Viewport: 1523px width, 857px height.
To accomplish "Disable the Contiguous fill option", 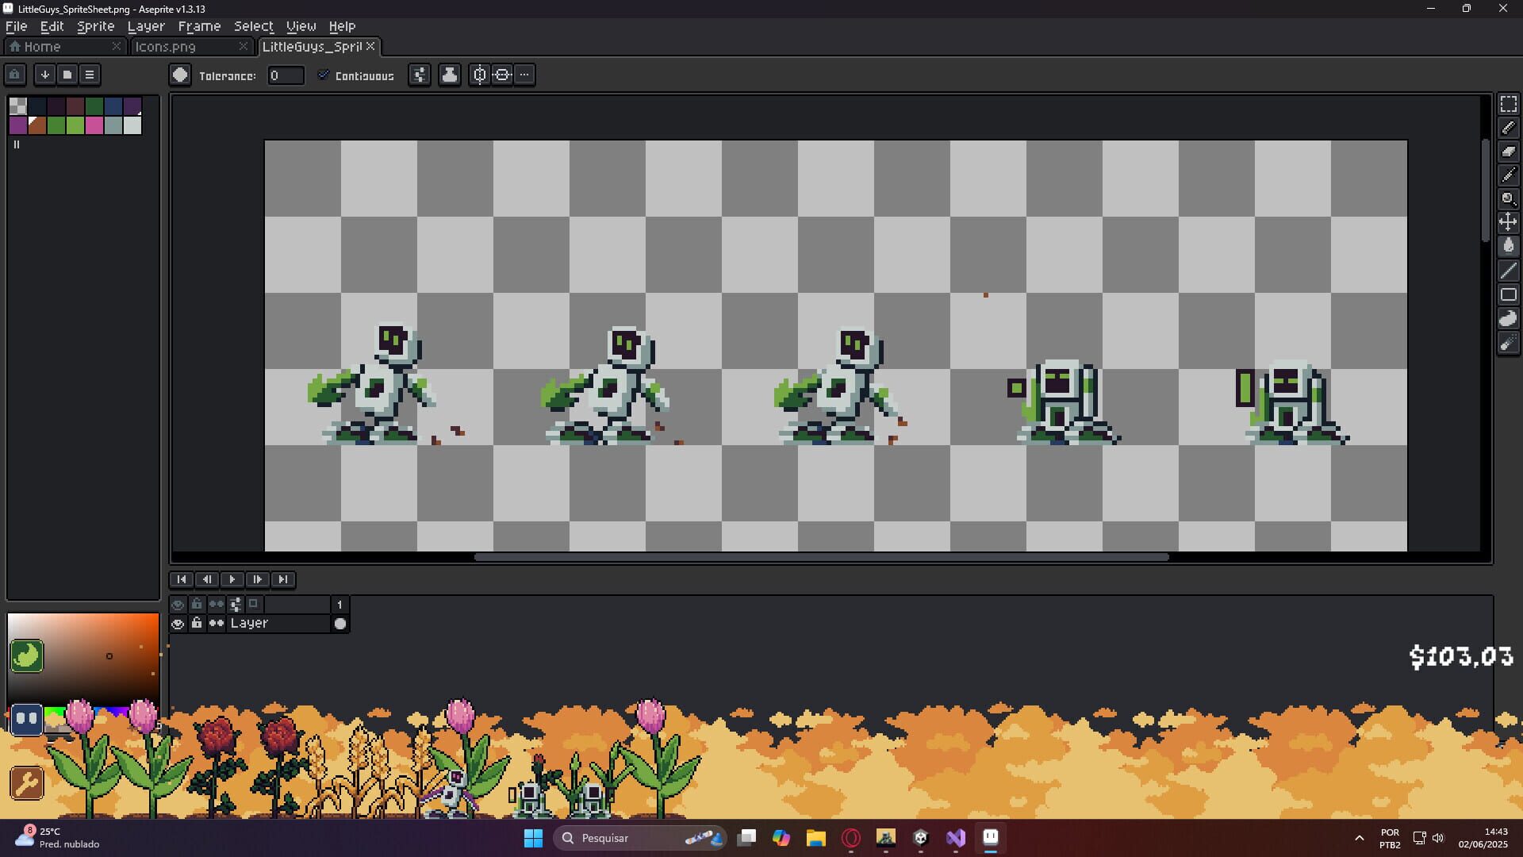I will (x=324, y=75).
